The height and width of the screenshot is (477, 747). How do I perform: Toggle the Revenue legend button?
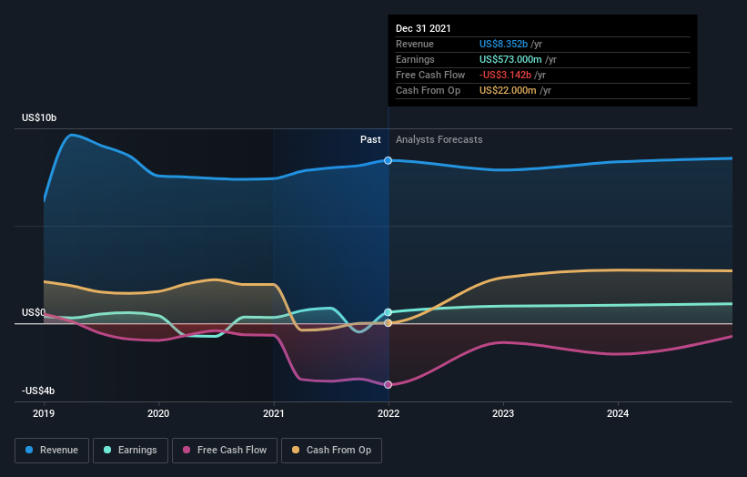[x=52, y=451]
